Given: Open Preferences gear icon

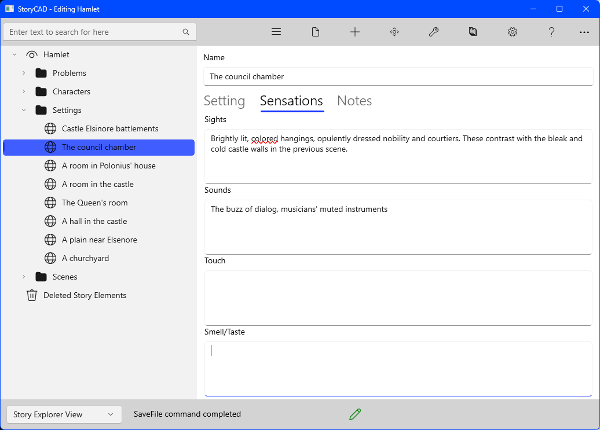Looking at the screenshot, I should tap(512, 32).
